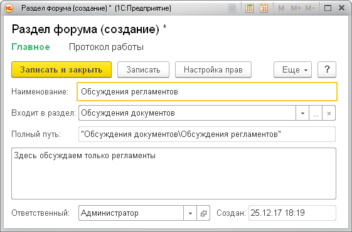
Task: Click the 1C application logo icon
Action: click(9, 8)
